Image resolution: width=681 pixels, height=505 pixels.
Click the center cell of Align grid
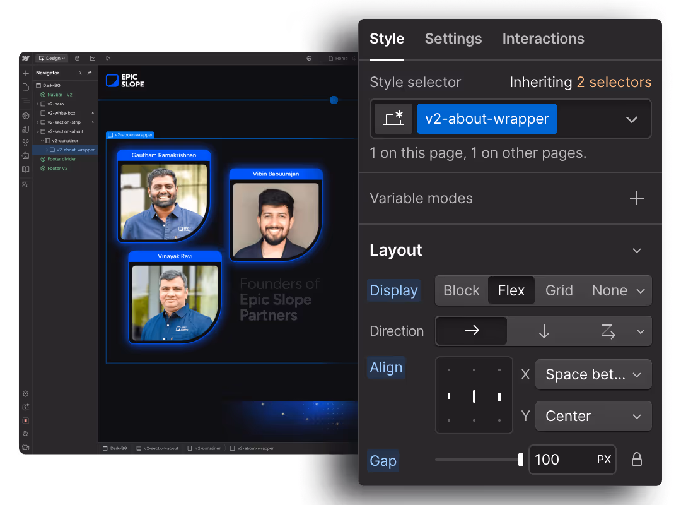pyautogui.click(x=474, y=396)
